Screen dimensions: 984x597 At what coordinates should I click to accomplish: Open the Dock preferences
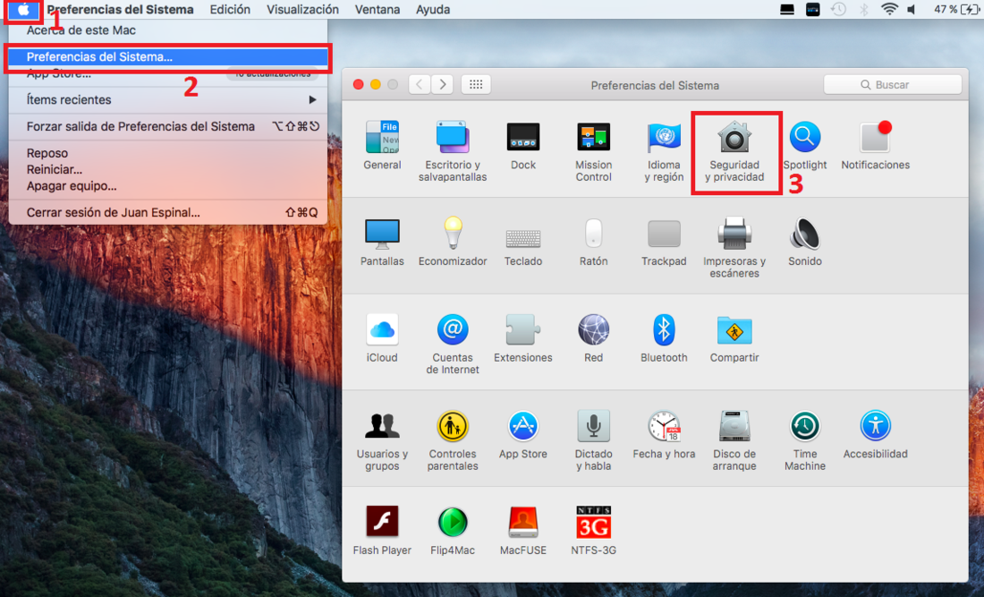[x=522, y=146]
